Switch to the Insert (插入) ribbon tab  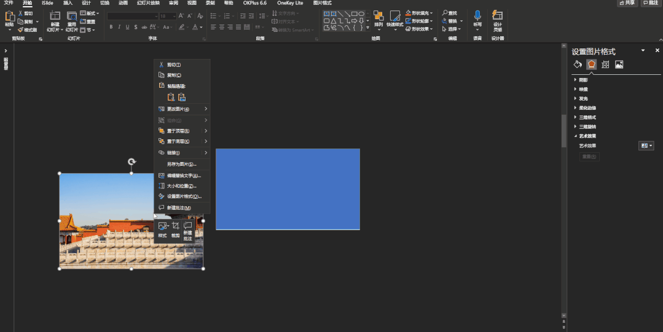[x=68, y=3]
